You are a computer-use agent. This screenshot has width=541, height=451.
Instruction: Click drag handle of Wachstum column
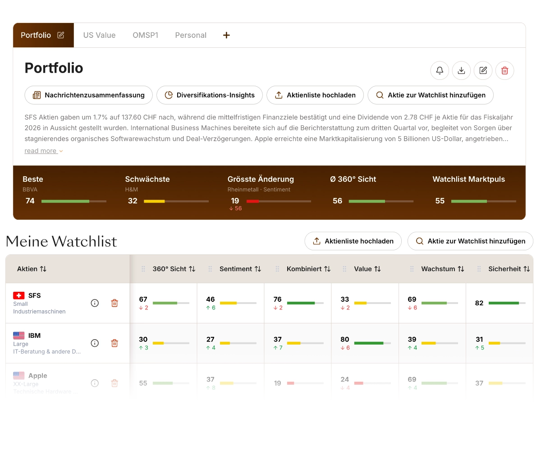point(412,269)
